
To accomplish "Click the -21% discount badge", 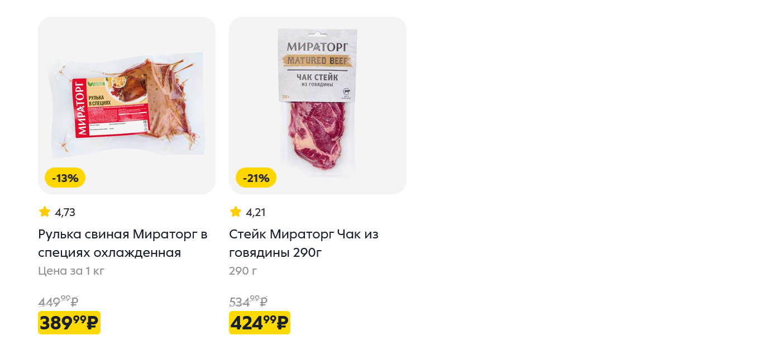I will coord(256,178).
